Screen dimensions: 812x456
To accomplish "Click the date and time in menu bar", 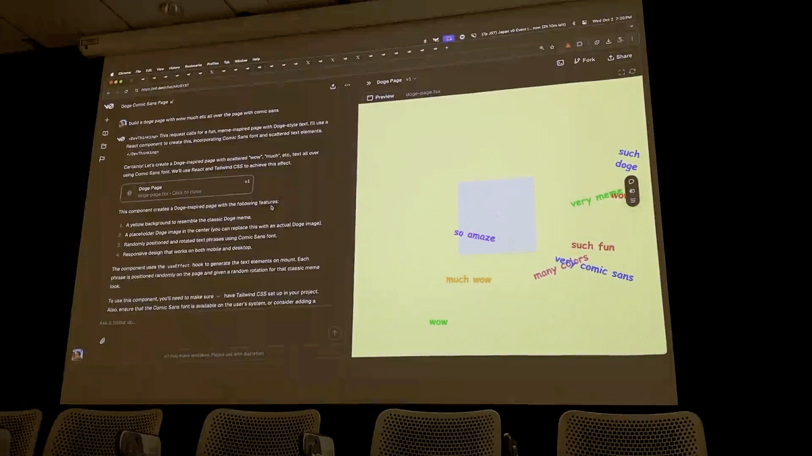I will pos(612,20).
